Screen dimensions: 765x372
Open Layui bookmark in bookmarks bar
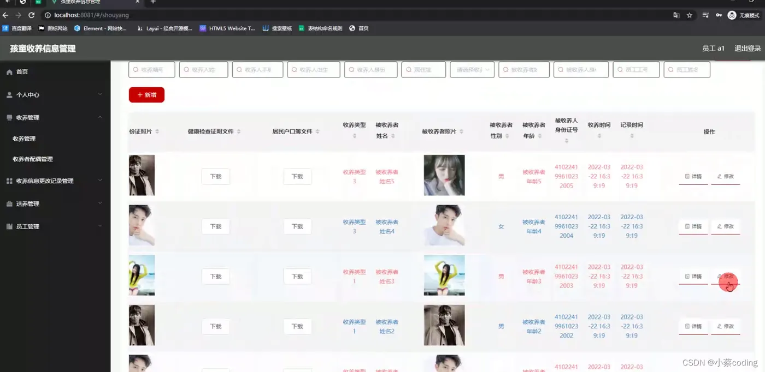(x=164, y=28)
